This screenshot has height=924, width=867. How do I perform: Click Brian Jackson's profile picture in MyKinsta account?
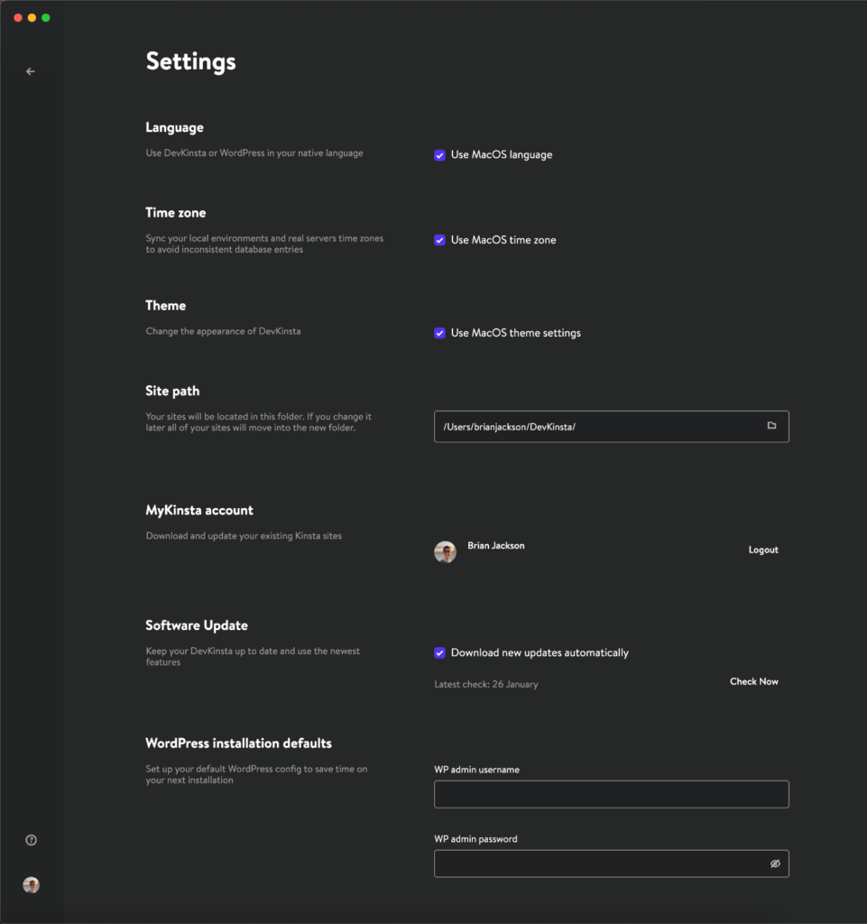tap(445, 552)
